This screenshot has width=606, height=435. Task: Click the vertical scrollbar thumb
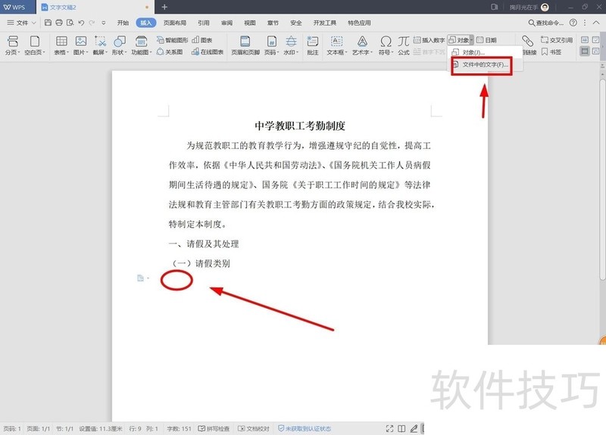602,179
